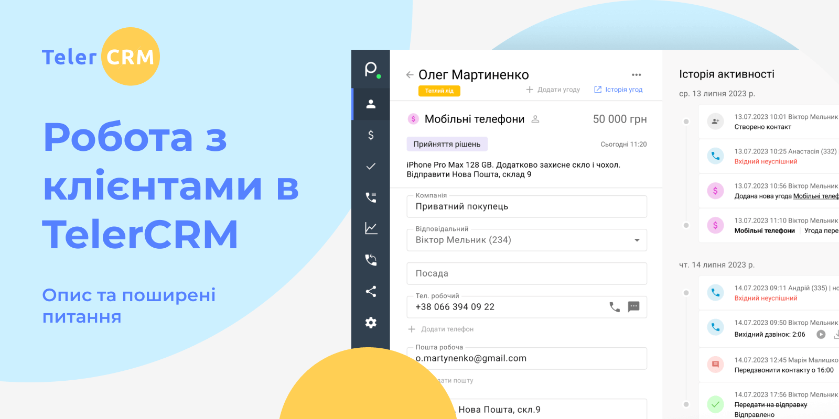Go back using arrow beside Олег Мартиненко

[410, 75]
